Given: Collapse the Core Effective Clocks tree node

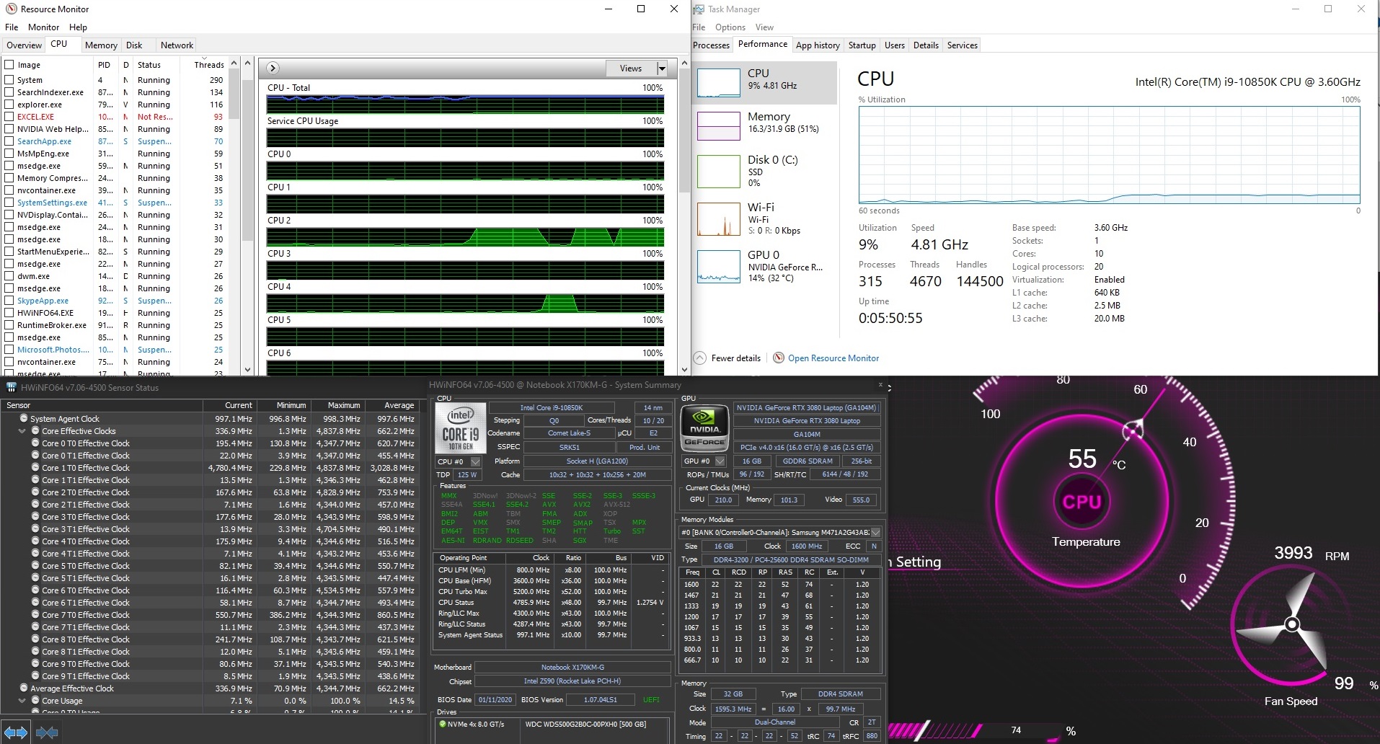Looking at the screenshot, I should pyautogui.click(x=22, y=430).
